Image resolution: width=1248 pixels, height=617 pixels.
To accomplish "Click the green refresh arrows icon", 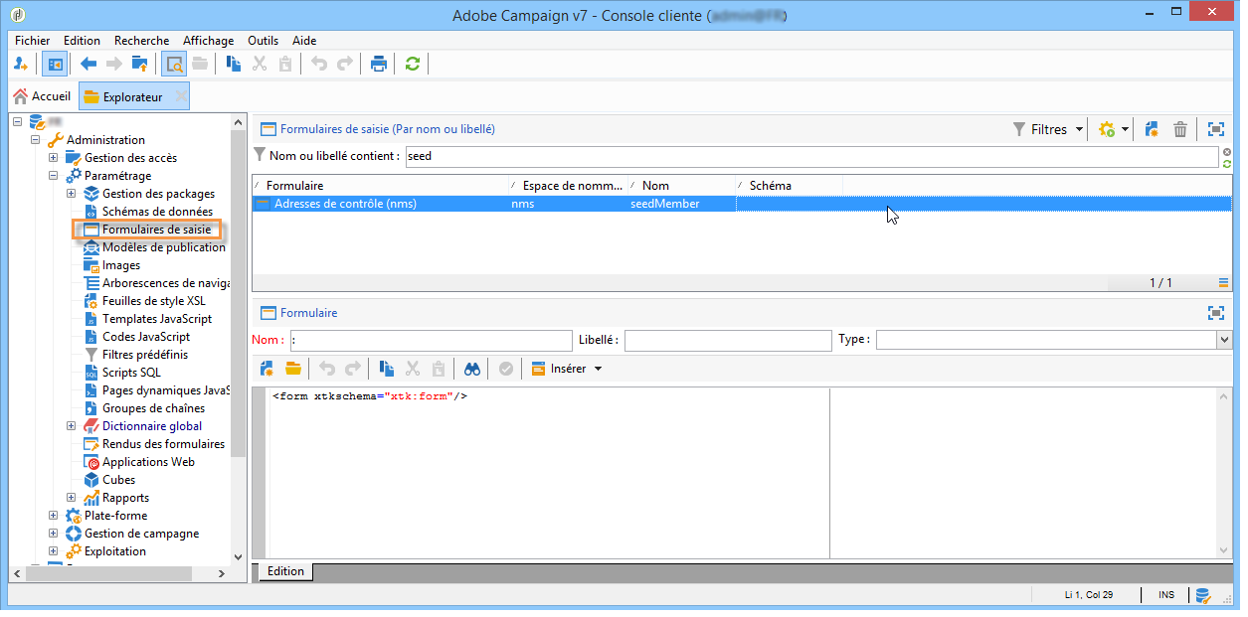I will (x=413, y=64).
